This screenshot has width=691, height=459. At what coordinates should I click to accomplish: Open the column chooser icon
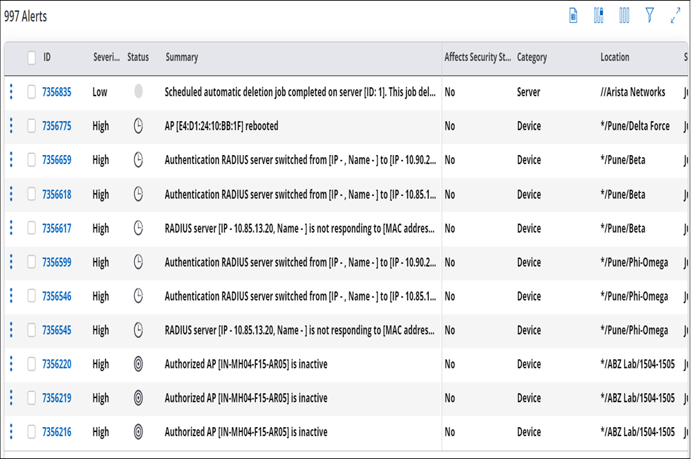click(624, 16)
